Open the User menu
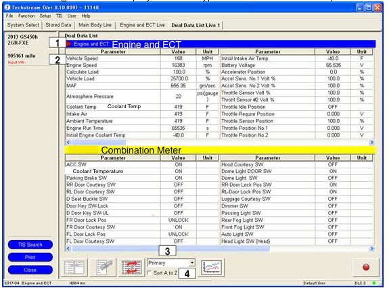This screenshot has width=389, height=288. (72, 16)
